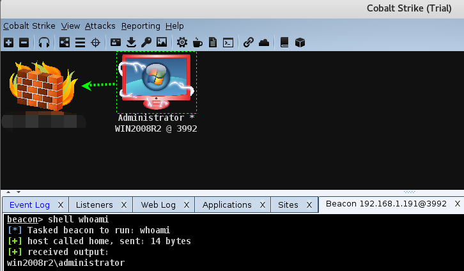Open the Attacks menu

pos(100,26)
